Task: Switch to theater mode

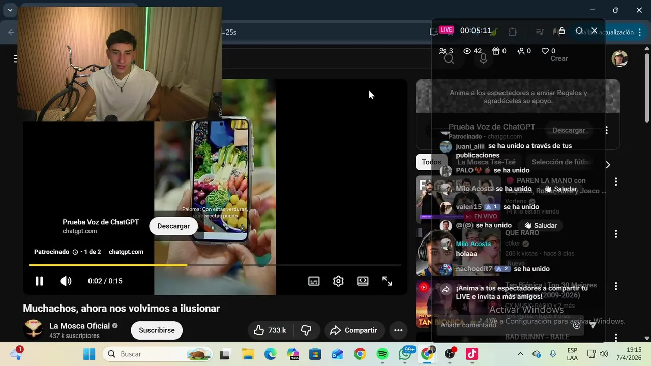Action: [363, 281]
